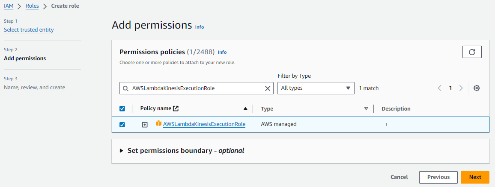Click the 1 match results text

(x=369, y=88)
